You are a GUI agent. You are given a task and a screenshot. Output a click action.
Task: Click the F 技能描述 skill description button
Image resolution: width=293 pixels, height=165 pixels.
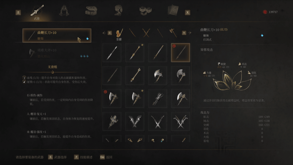pyautogui.click(x=83, y=157)
